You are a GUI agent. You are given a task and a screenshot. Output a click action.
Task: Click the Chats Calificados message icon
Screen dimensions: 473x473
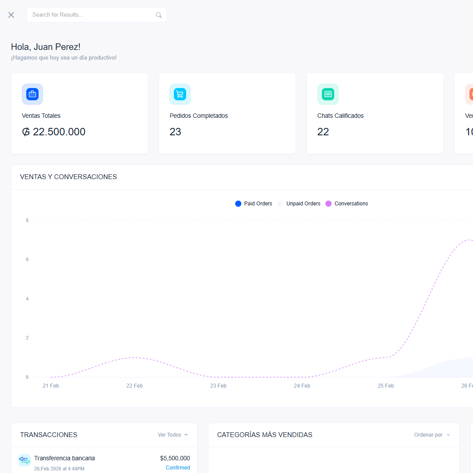(328, 94)
